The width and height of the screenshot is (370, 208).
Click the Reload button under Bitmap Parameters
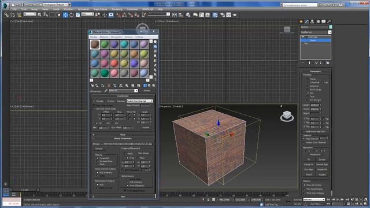(x=98, y=149)
